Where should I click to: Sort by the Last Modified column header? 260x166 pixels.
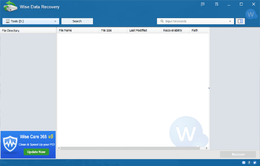[144, 30]
